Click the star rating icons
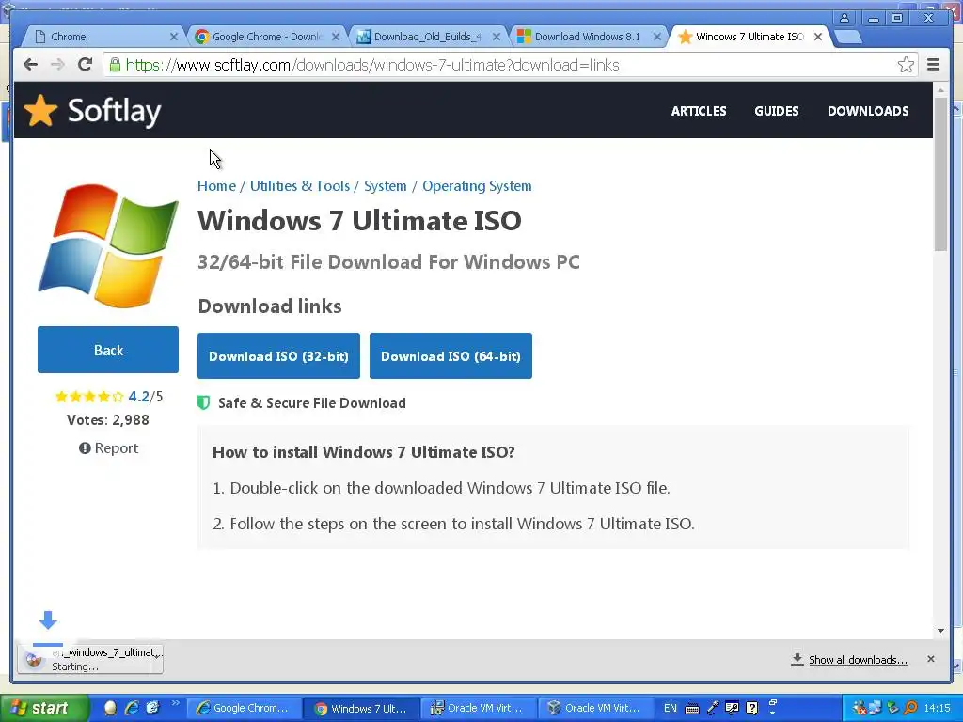963x722 pixels. tap(89, 397)
